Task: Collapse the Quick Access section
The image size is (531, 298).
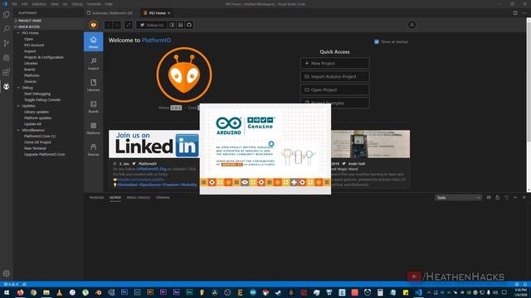Action: 48,26
